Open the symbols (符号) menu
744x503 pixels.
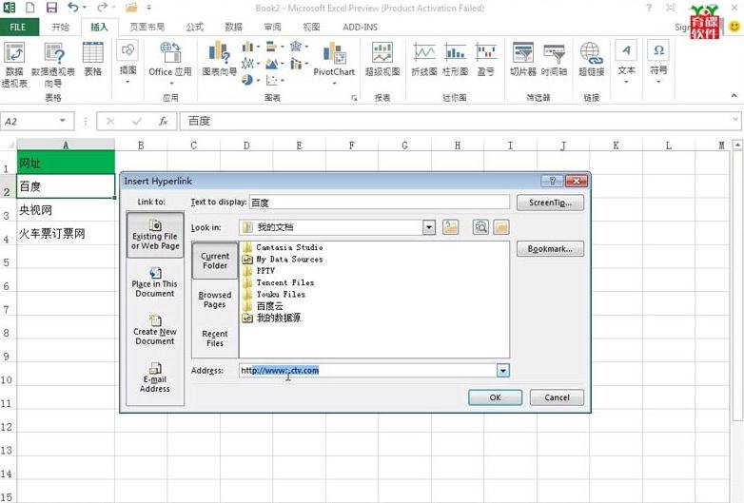[658, 62]
